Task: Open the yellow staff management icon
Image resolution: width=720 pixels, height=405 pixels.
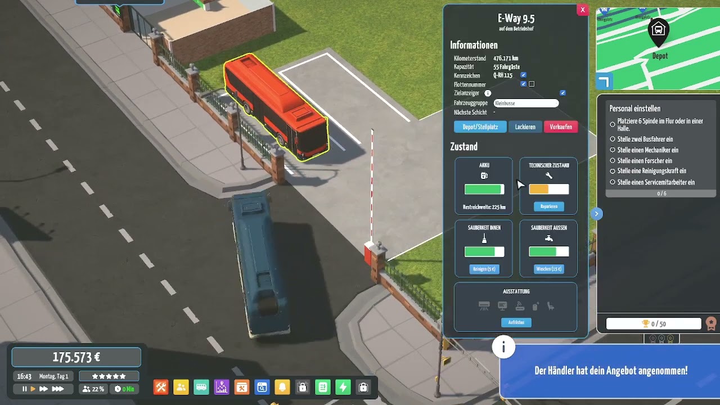Action: click(181, 387)
